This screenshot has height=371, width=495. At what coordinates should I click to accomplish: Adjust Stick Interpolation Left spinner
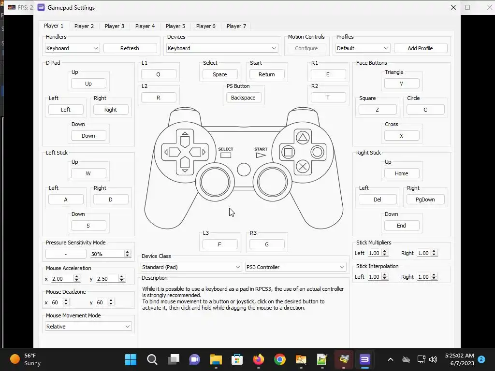pyautogui.click(x=384, y=277)
